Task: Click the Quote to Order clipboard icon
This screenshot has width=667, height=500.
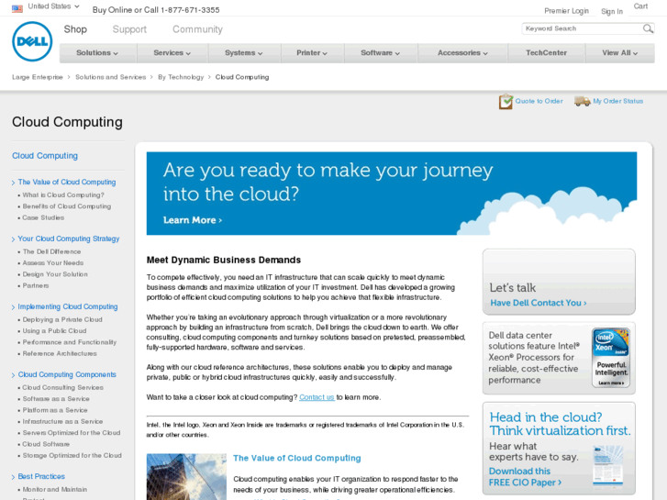Action: pos(506,101)
